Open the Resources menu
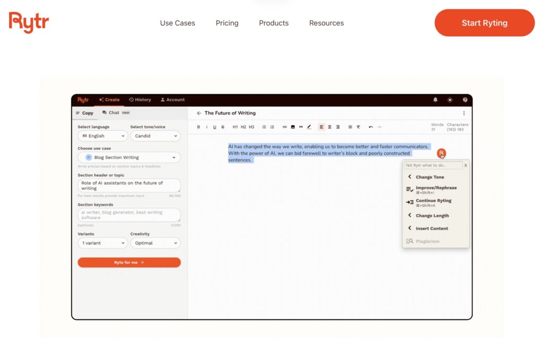The image size is (544, 354). click(x=327, y=23)
